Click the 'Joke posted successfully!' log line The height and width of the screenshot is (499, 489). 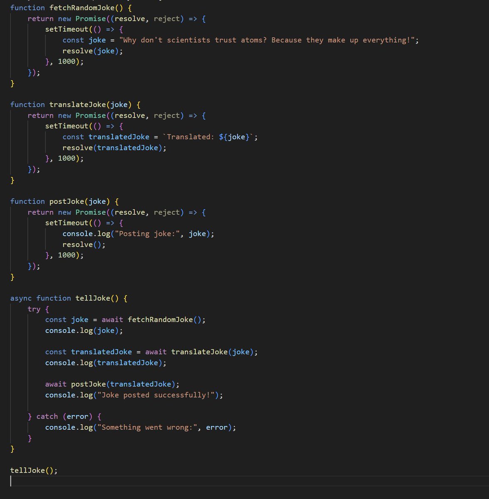click(134, 395)
